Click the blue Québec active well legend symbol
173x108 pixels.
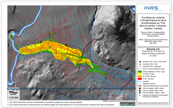tap(140, 93)
